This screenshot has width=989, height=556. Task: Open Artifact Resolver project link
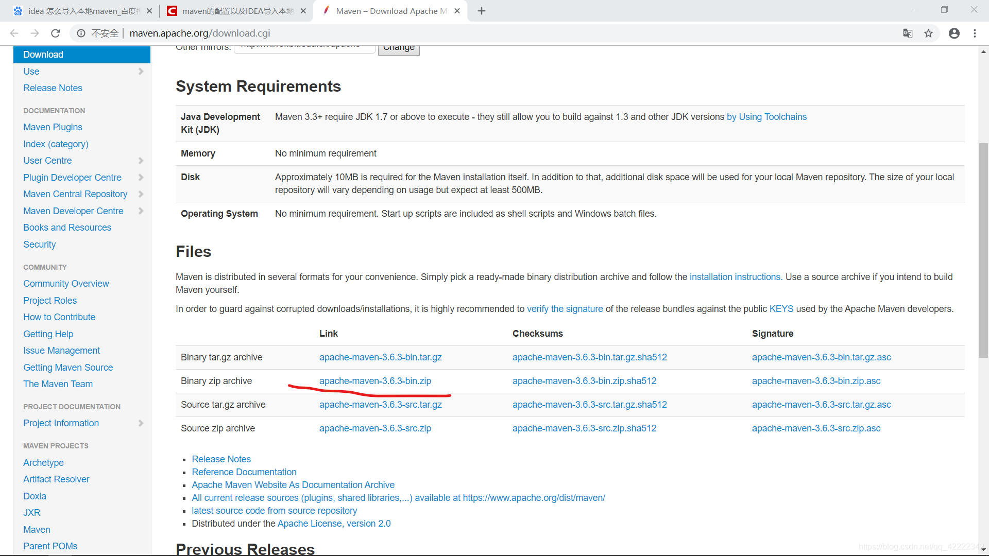click(x=56, y=479)
